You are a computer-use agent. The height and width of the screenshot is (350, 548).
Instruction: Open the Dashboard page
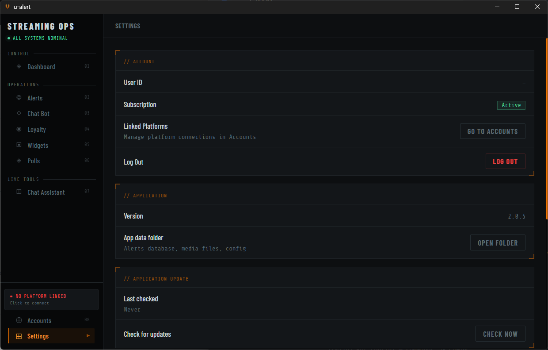52,67
